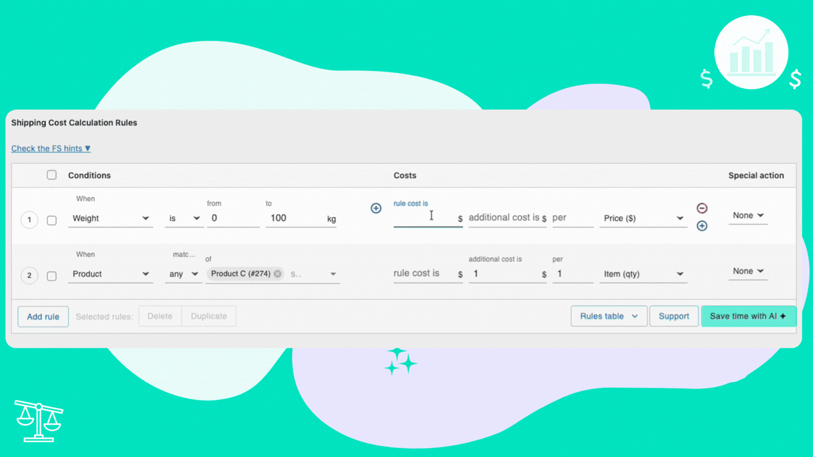The height and width of the screenshot is (457, 813).
Task: Click the Add rule button
Action: 43,316
